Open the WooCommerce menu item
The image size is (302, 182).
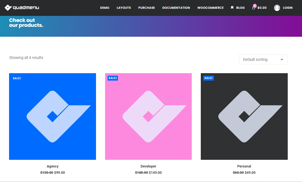tap(210, 8)
